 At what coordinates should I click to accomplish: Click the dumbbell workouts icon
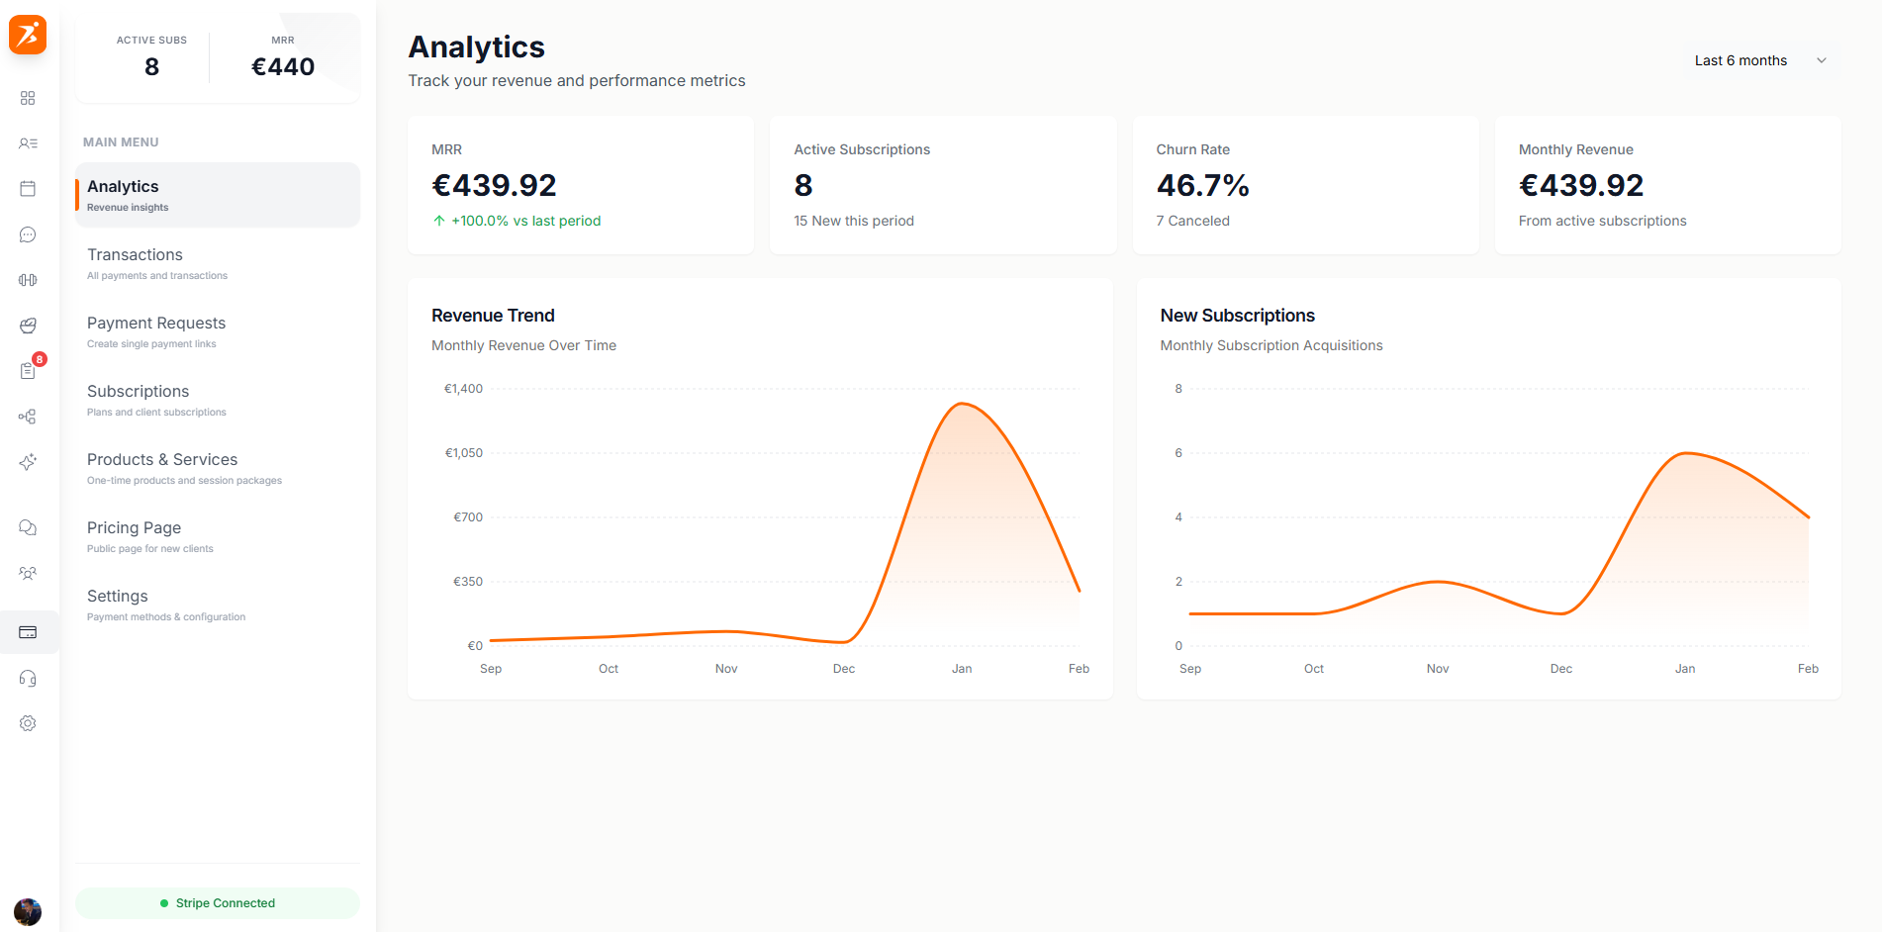pos(28,280)
